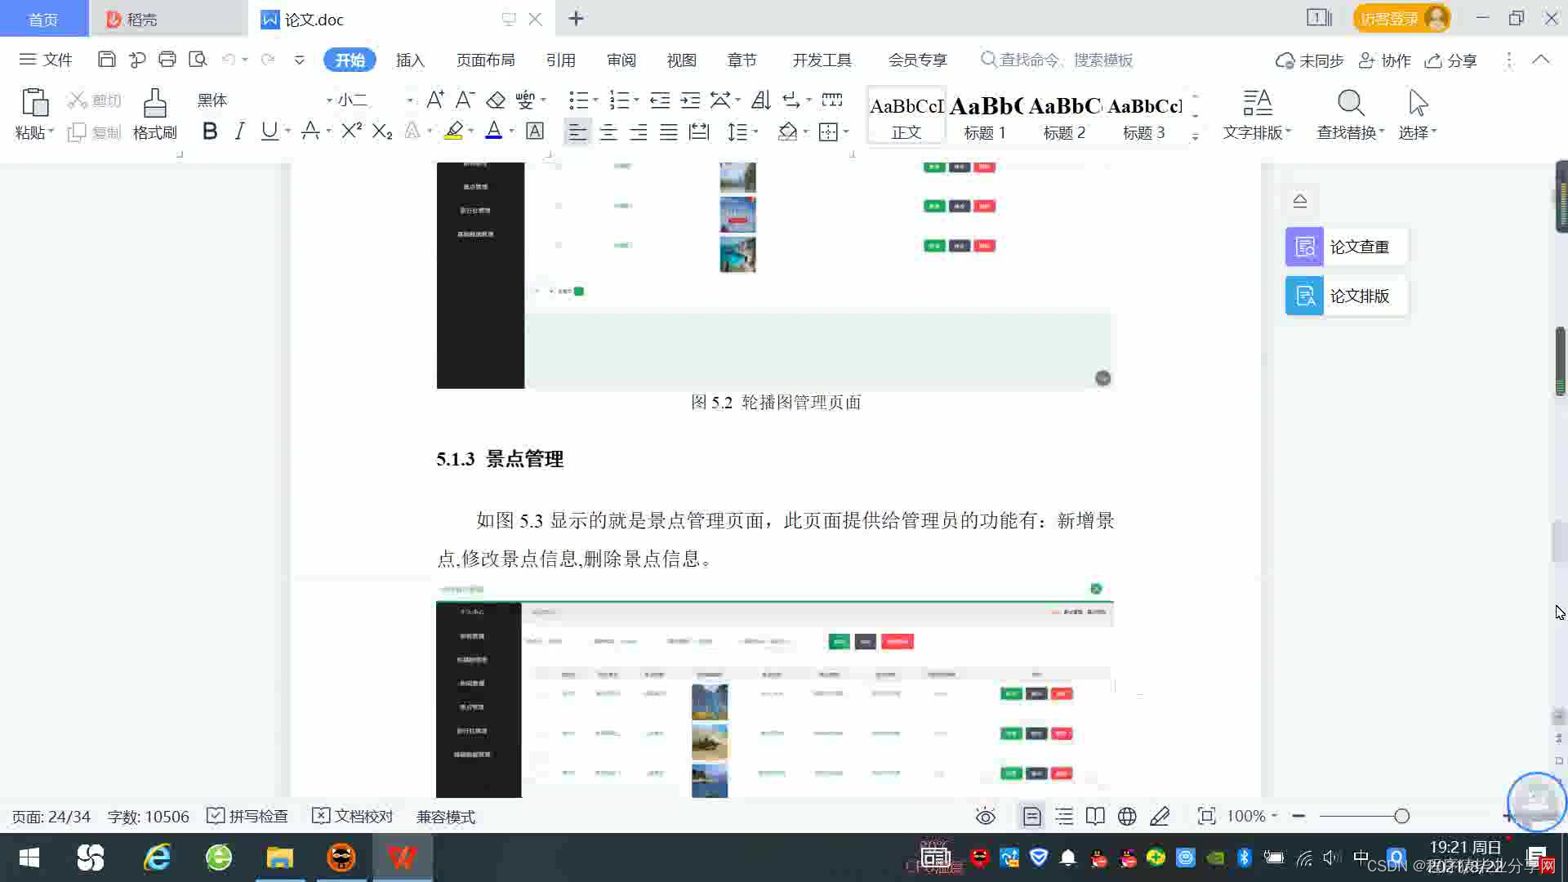This screenshot has width=1568, height=882.
Task: Open the font name dropdown (黑体)
Action: [x=329, y=100]
